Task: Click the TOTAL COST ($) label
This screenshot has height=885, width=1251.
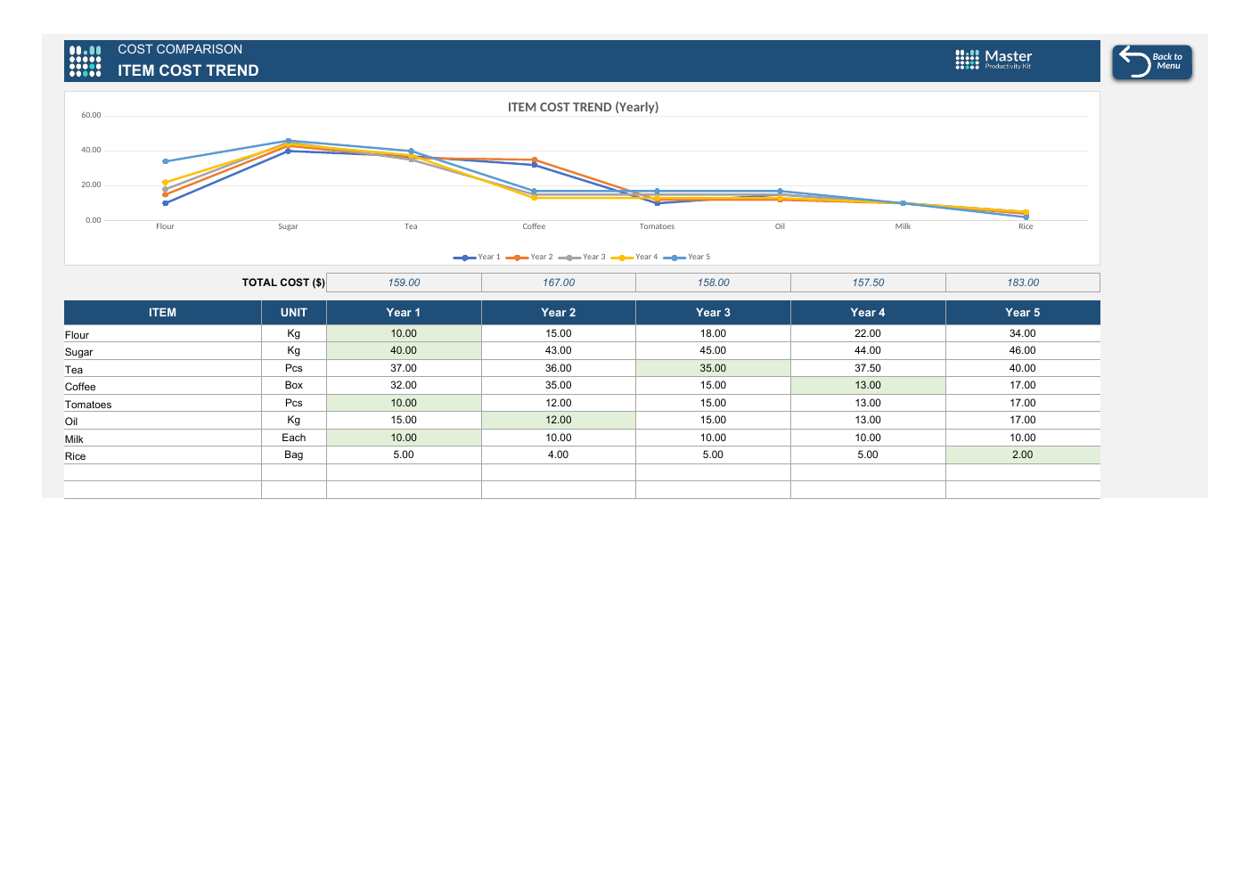Action: (x=283, y=283)
